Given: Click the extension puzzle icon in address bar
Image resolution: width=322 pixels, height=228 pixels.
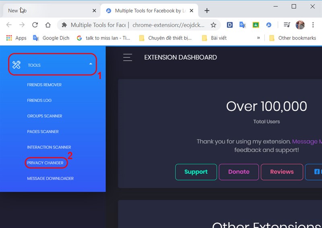Looking at the screenshot, I should [64, 25].
